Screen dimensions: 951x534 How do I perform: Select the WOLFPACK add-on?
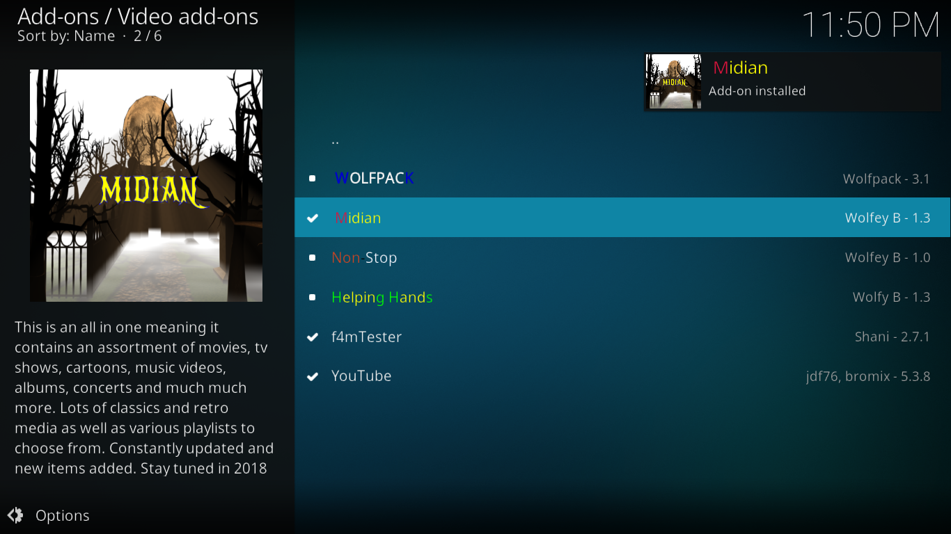coord(622,178)
